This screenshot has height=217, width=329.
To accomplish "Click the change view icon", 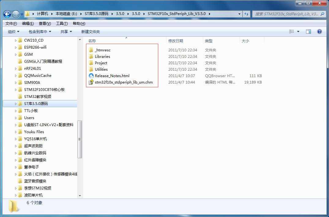I will [291, 32].
